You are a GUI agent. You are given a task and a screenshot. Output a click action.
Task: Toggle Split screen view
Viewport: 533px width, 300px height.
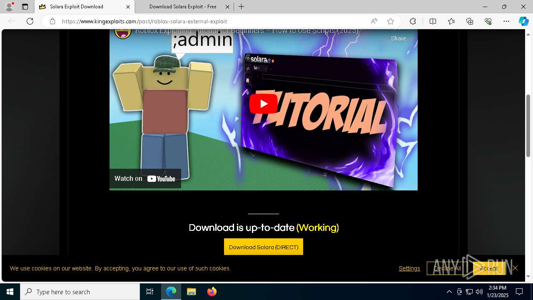(433, 21)
